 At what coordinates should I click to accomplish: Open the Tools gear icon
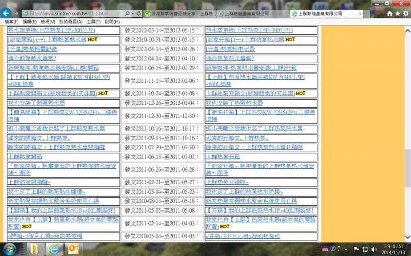tap(406, 13)
